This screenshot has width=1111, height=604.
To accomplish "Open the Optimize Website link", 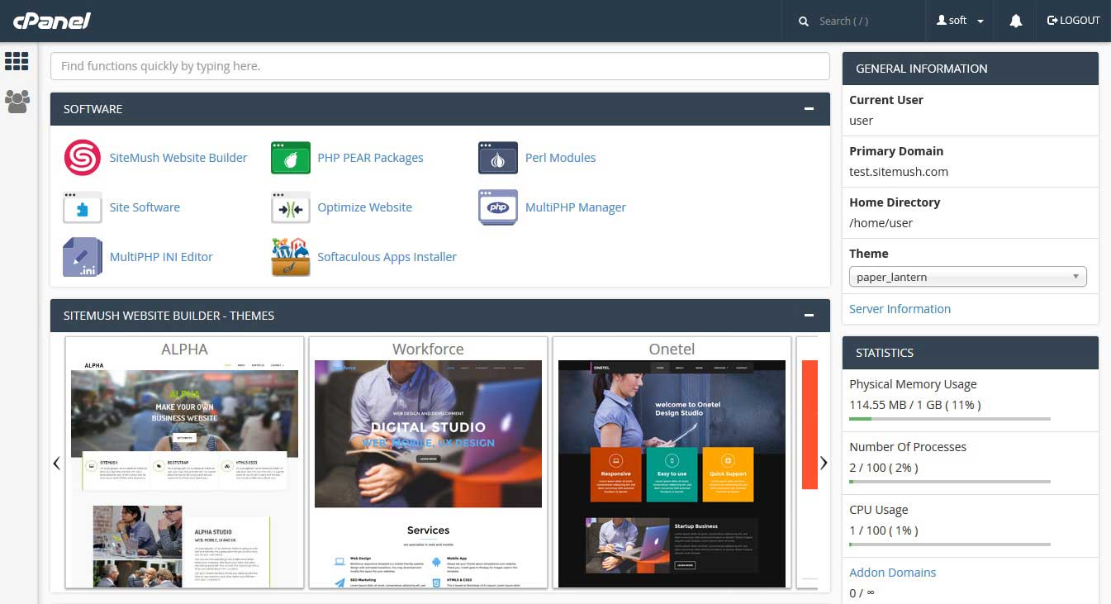I will click(x=364, y=207).
